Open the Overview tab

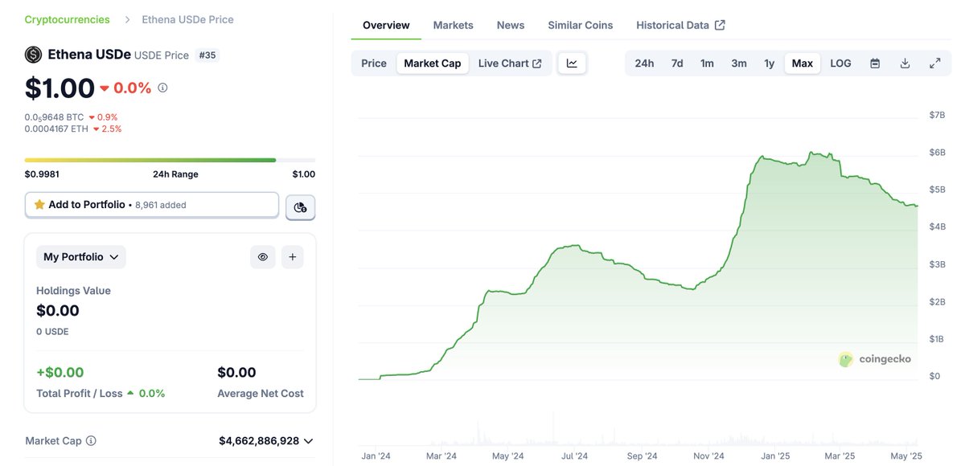(386, 25)
